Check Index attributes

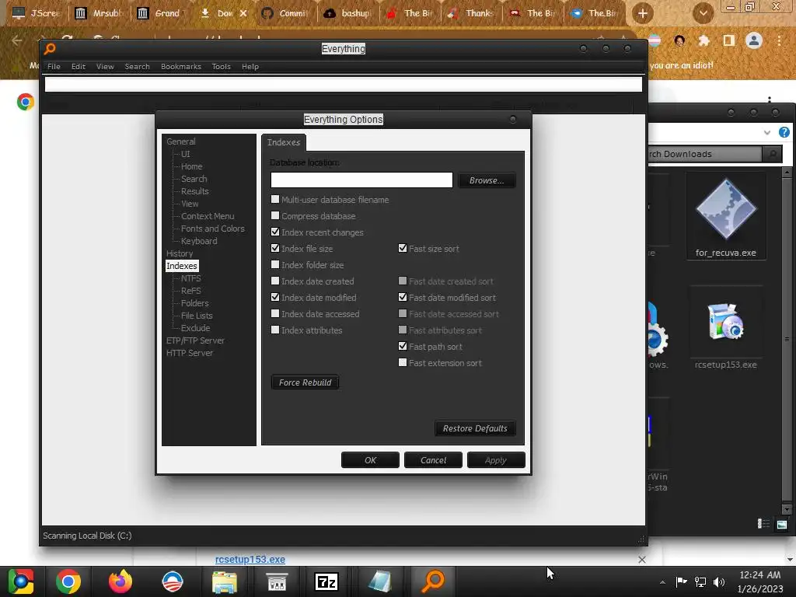275,330
